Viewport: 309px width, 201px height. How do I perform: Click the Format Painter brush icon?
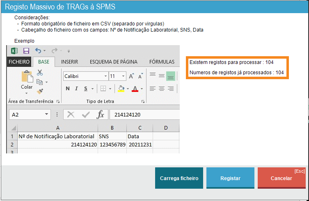40,91
